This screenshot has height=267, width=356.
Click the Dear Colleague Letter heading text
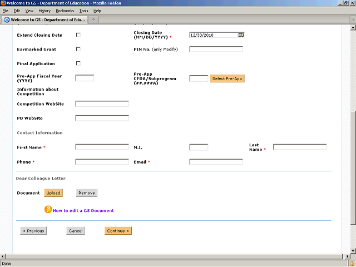41,179
